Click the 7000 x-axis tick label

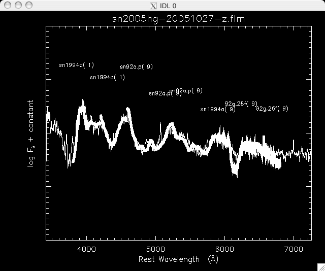click(293, 249)
